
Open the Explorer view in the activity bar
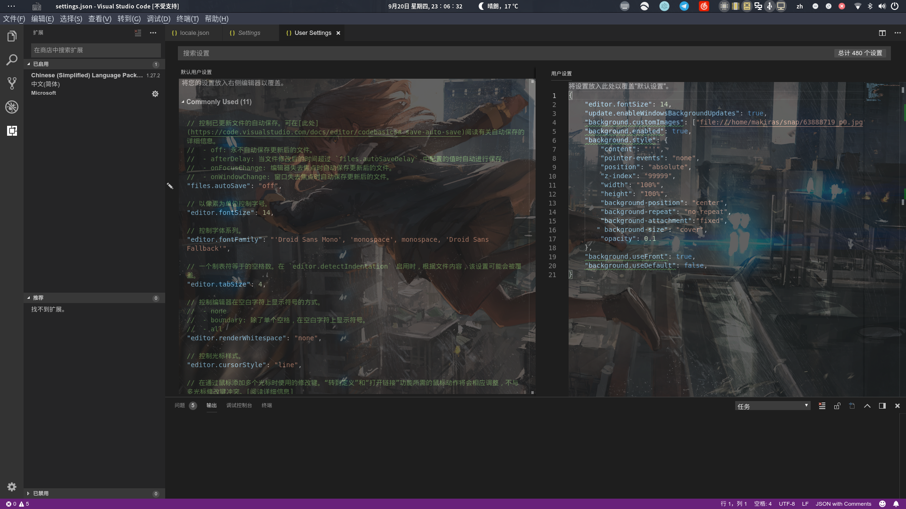coord(12,36)
